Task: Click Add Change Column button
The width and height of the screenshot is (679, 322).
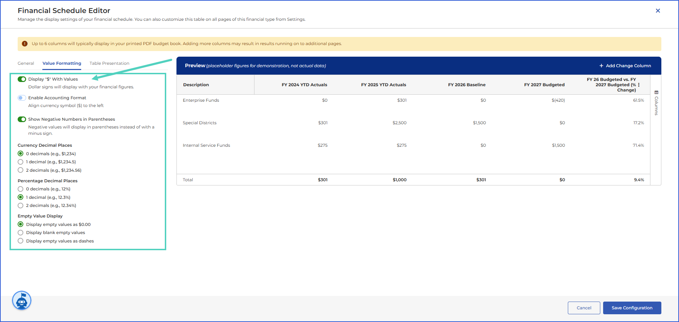Action: point(625,66)
